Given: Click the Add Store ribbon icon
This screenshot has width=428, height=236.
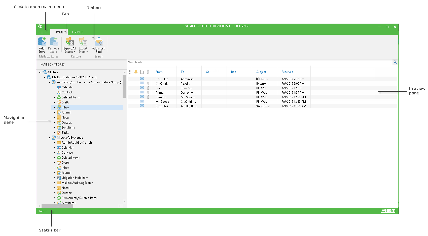Looking at the screenshot, I should point(42,42).
